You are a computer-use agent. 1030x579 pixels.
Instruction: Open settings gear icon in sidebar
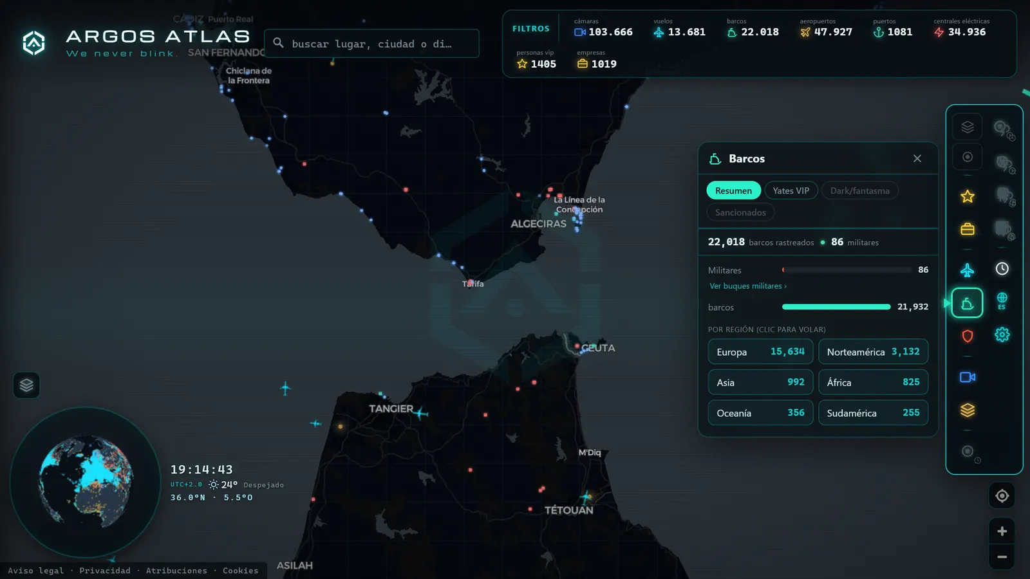[1002, 335]
